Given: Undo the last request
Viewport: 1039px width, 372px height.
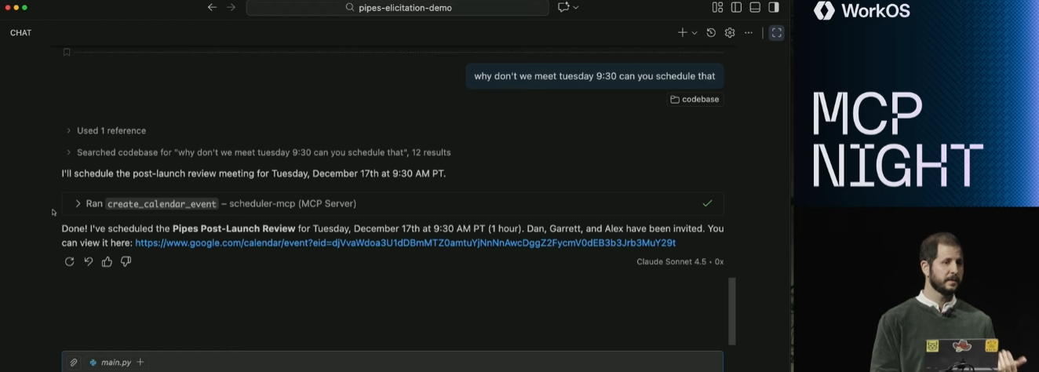Looking at the screenshot, I should (x=88, y=261).
